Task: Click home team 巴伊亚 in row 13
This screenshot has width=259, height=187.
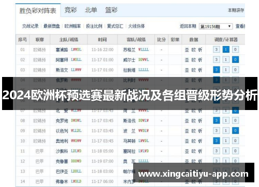Action: [x=62, y=172]
